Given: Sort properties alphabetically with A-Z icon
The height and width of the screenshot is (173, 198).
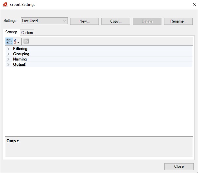Looking at the screenshot, I should pyautogui.click(x=17, y=41).
